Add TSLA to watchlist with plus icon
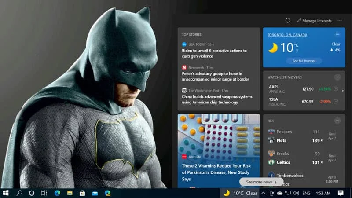The height and width of the screenshot is (198, 352). click(336, 101)
